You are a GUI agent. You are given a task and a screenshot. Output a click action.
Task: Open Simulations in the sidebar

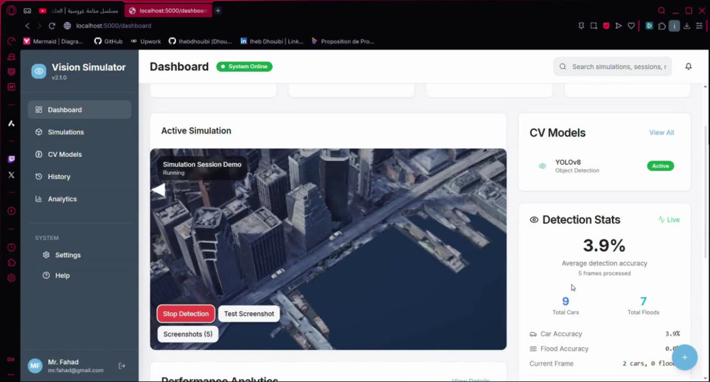[80, 131]
